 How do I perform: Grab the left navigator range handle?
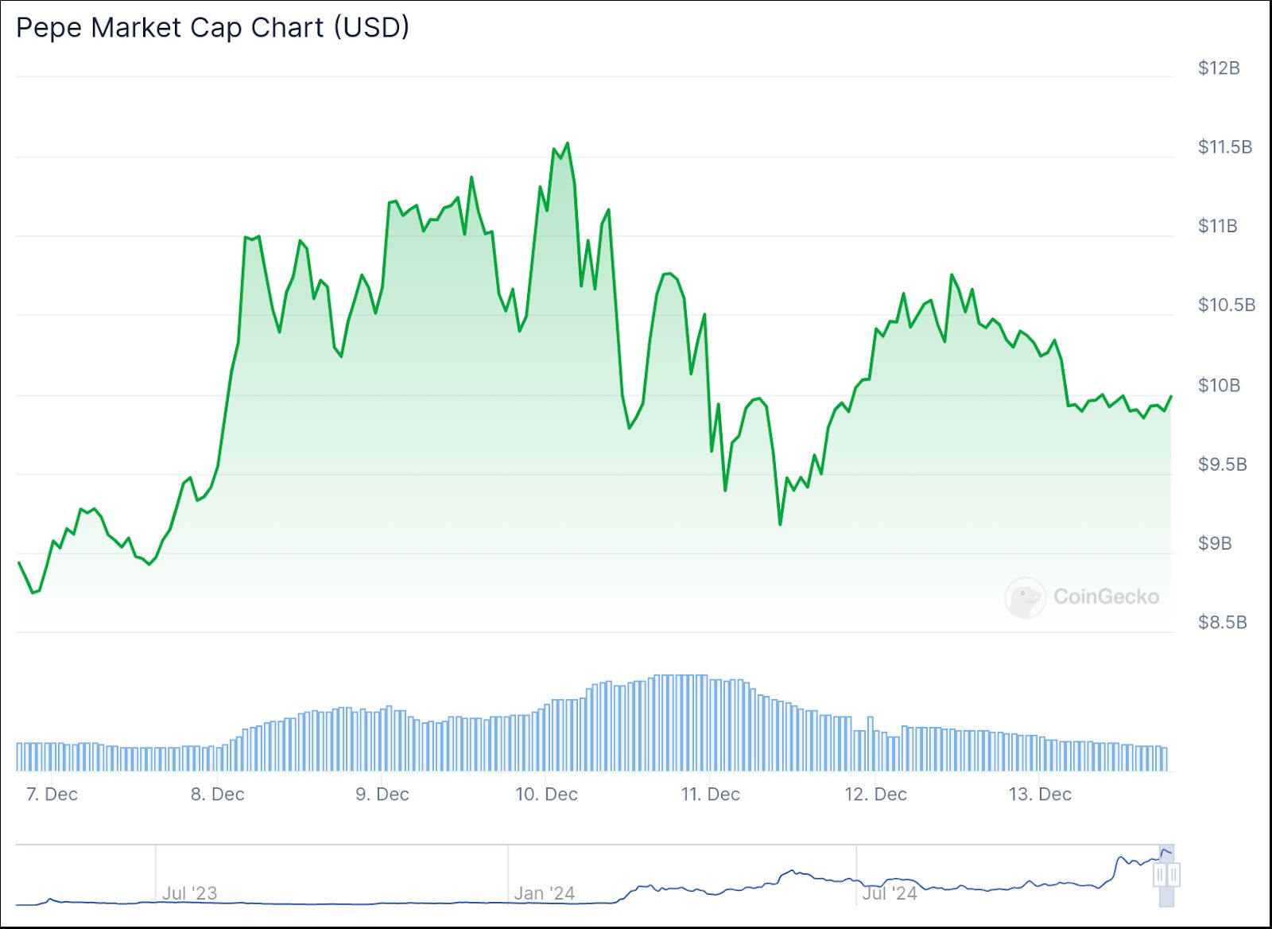pyautogui.click(x=1160, y=876)
